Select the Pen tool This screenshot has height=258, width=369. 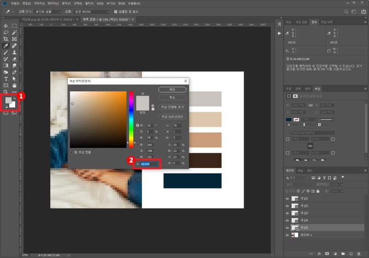(14, 72)
